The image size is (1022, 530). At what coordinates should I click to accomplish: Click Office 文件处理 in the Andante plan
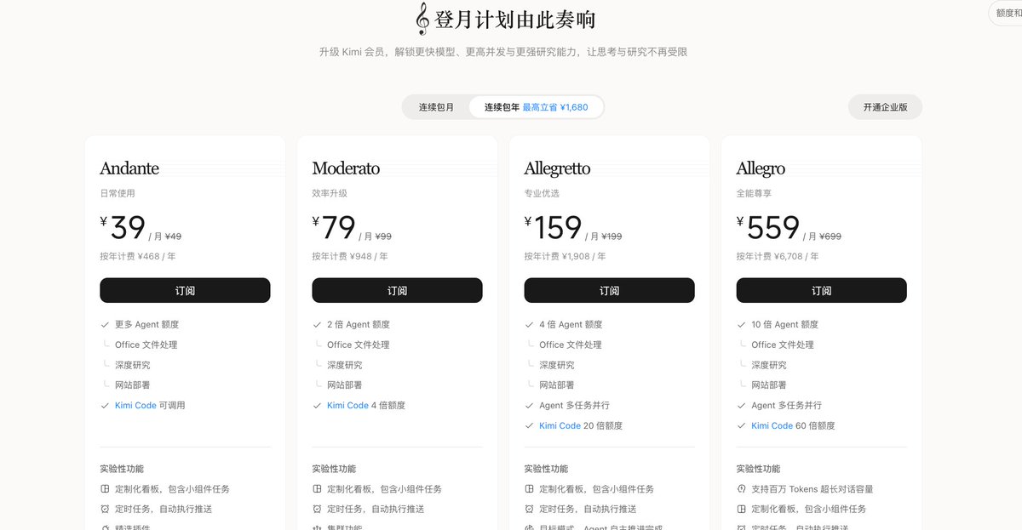pyautogui.click(x=146, y=345)
